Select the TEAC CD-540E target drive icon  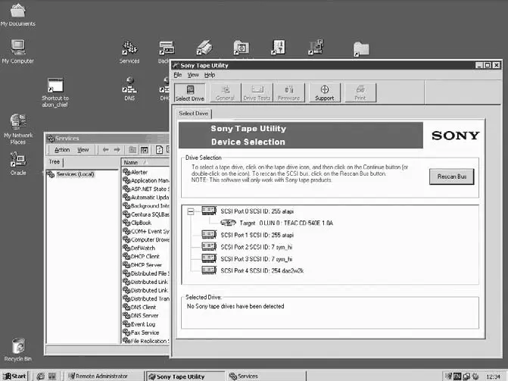pos(228,223)
